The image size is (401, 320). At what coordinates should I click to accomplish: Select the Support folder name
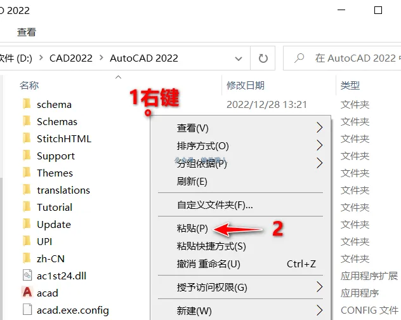[56, 156]
